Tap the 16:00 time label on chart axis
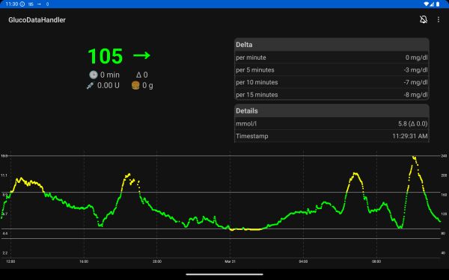Viewport: 449px width, 280px height. pyautogui.click(x=84, y=261)
